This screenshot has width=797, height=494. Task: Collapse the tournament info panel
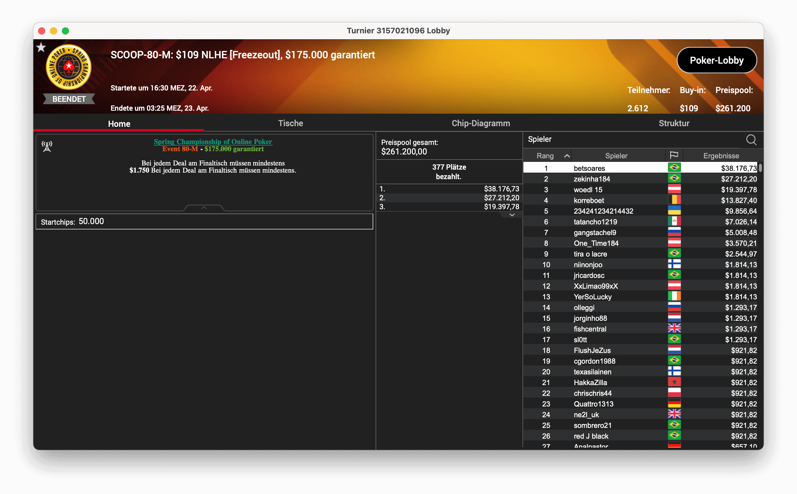point(204,208)
